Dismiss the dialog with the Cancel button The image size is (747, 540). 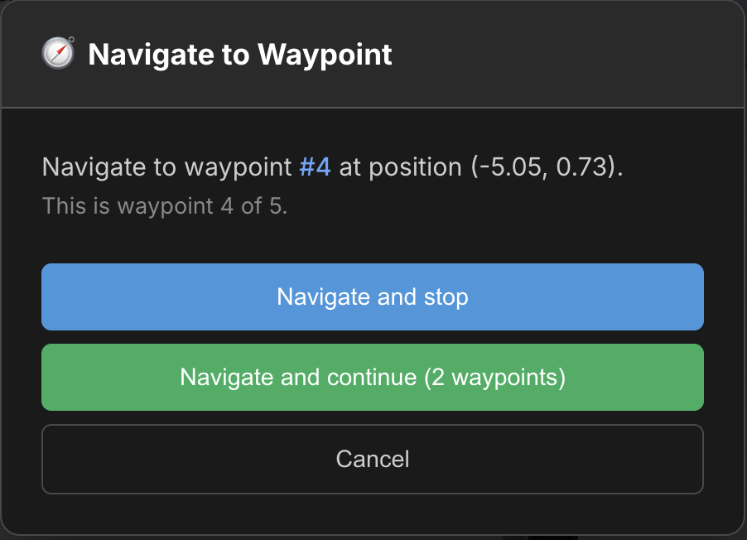[x=372, y=459]
